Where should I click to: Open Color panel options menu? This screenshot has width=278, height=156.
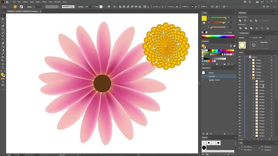point(235,13)
